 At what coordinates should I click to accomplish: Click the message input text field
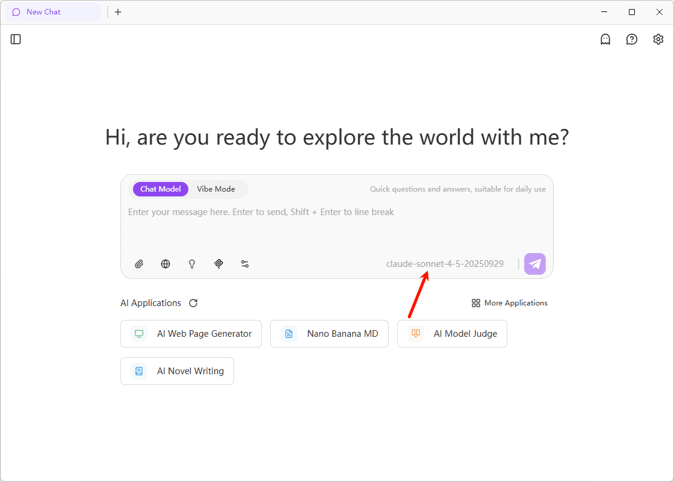[337, 226]
